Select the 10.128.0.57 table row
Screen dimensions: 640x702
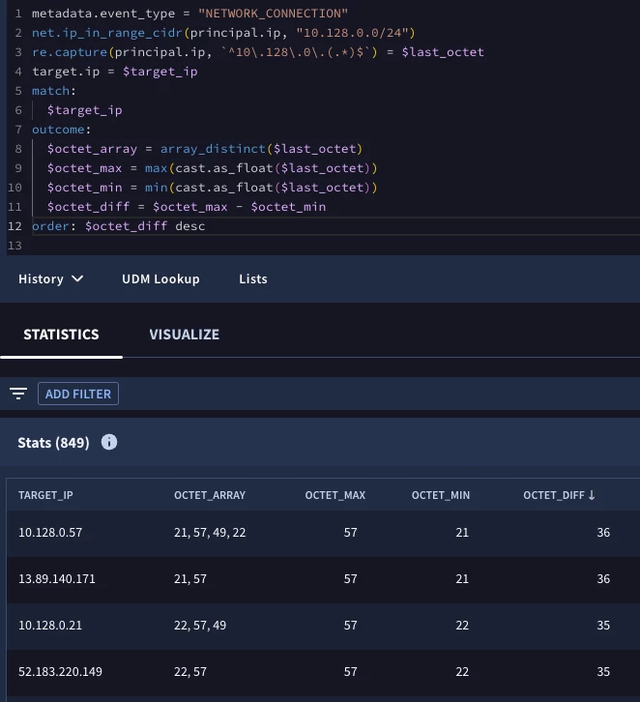pos(323,533)
